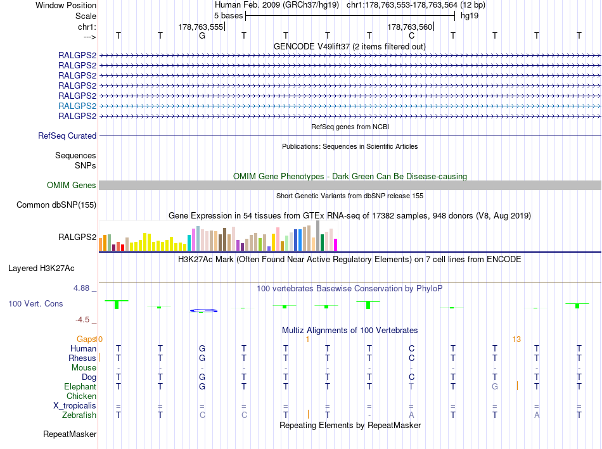Click the C base in the reference sequence row
The height and width of the screenshot is (449, 602).
coord(411,35)
